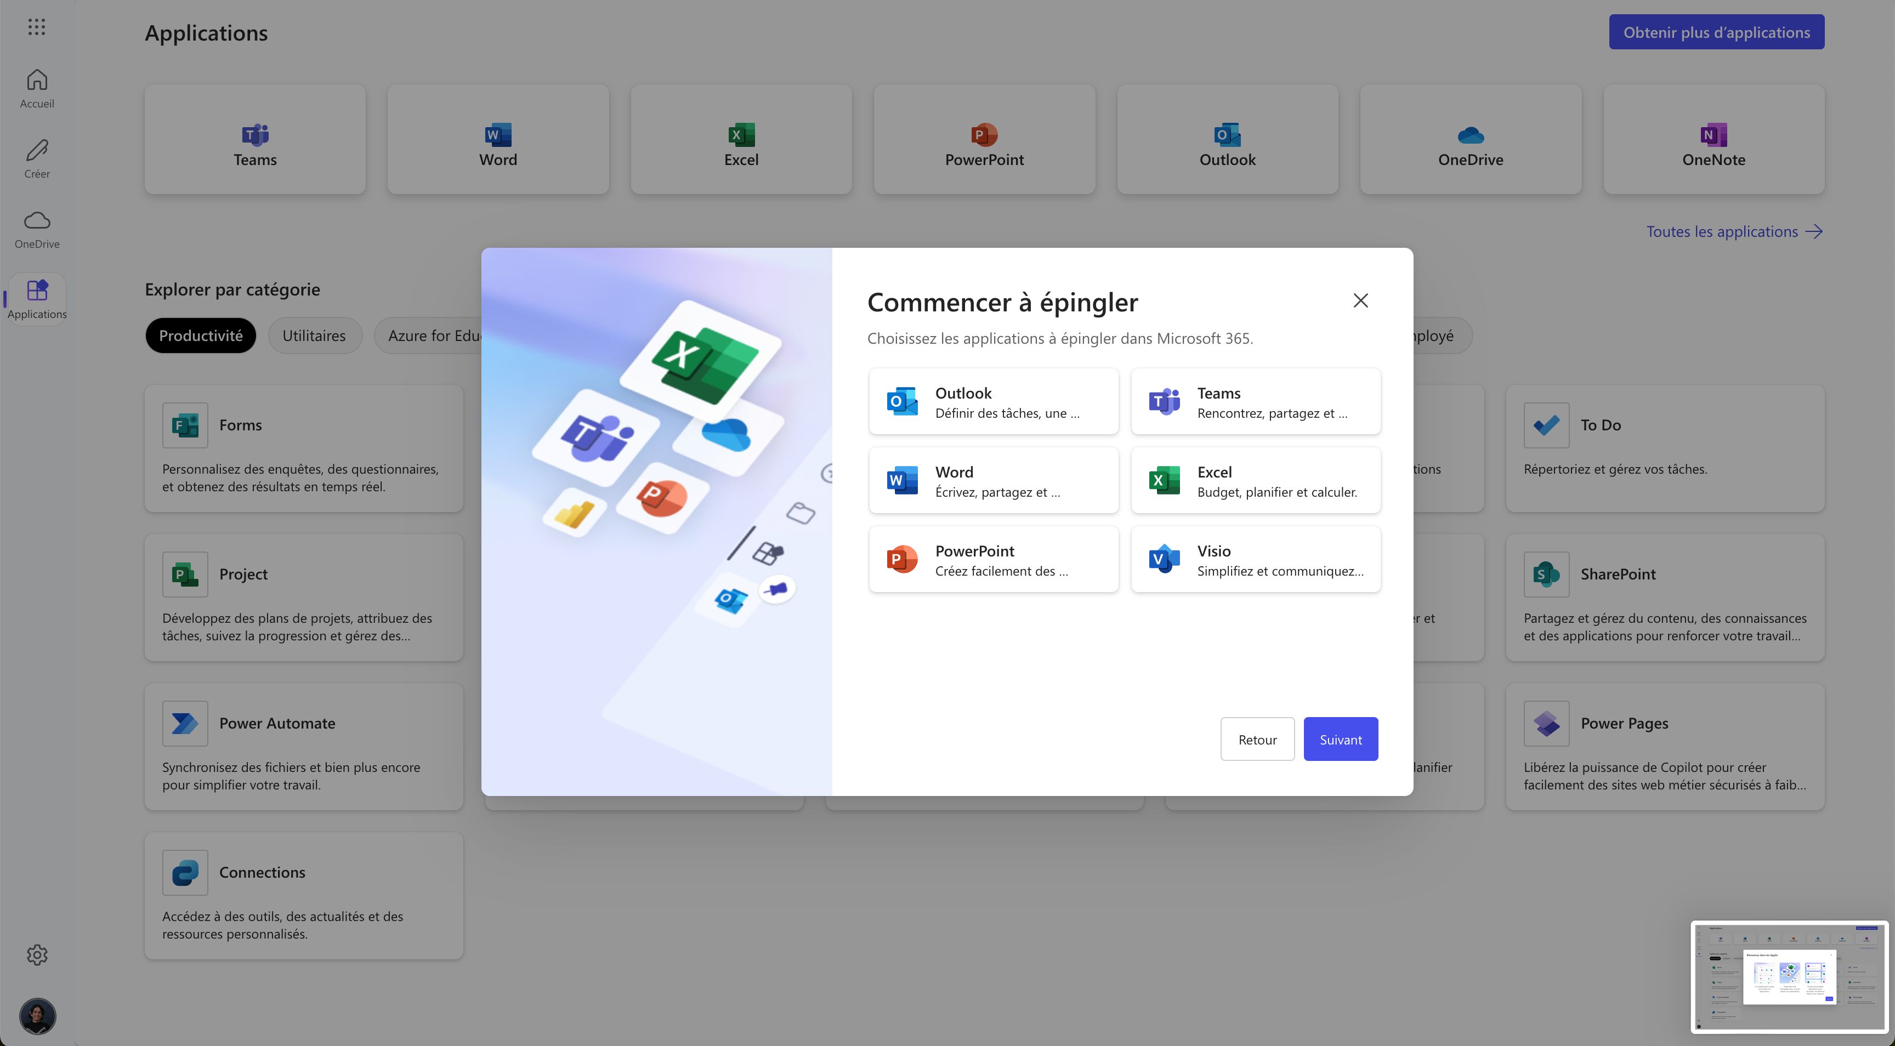
Task: Select the Productivité category chip
Action: (201, 336)
